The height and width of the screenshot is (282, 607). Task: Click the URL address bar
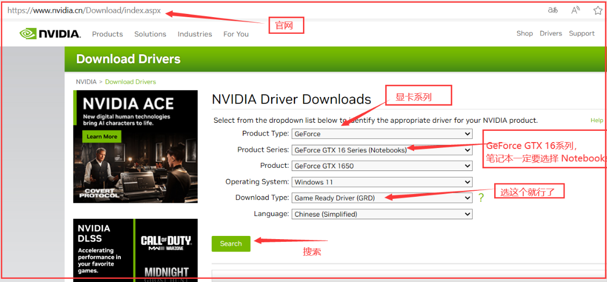click(x=84, y=11)
